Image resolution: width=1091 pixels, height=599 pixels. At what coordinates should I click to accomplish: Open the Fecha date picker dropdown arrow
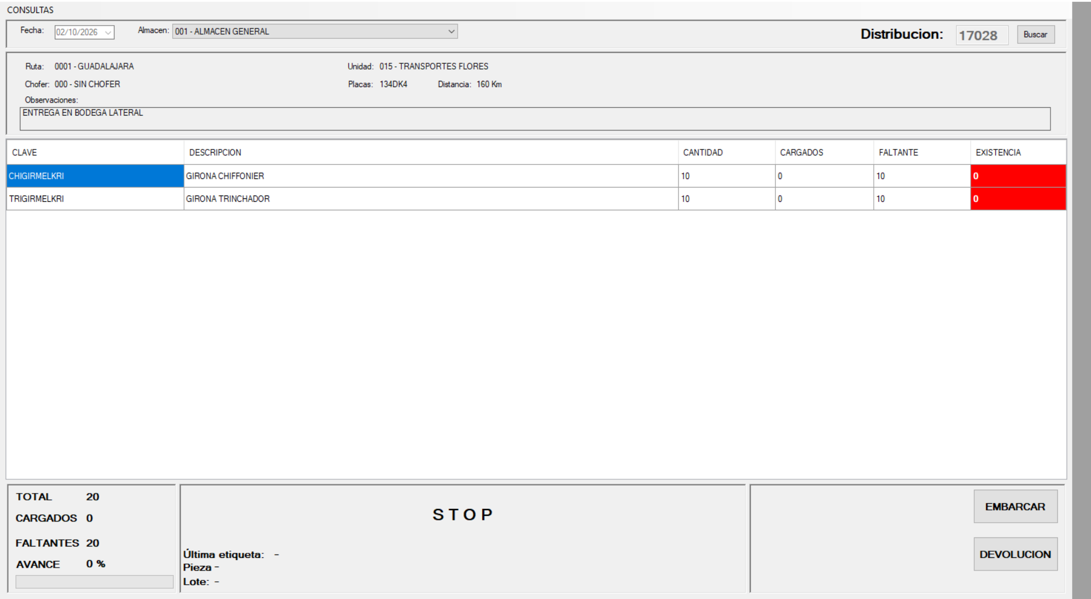point(108,32)
